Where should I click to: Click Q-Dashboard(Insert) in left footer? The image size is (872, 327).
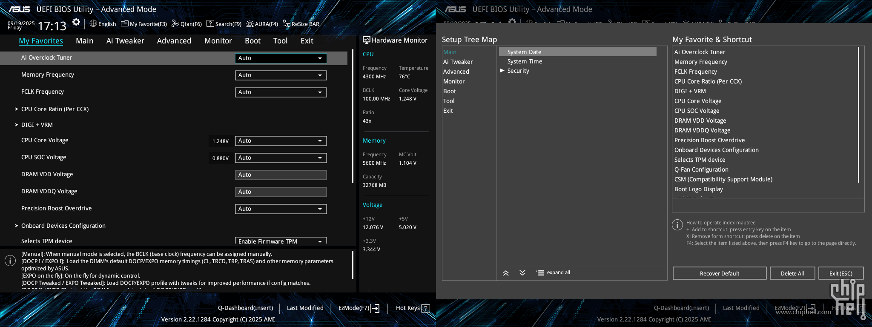click(x=246, y=308)
